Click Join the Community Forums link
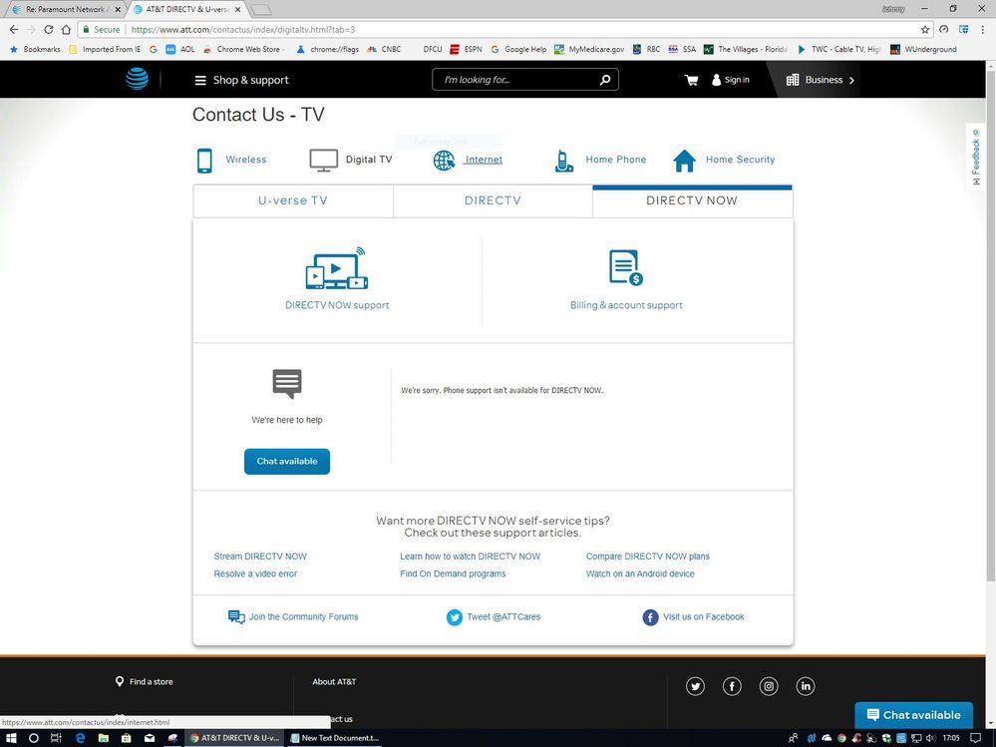Image resolution: width=996 pixels, height=747 pixels. pyautogui.click(x=303, y=617)
